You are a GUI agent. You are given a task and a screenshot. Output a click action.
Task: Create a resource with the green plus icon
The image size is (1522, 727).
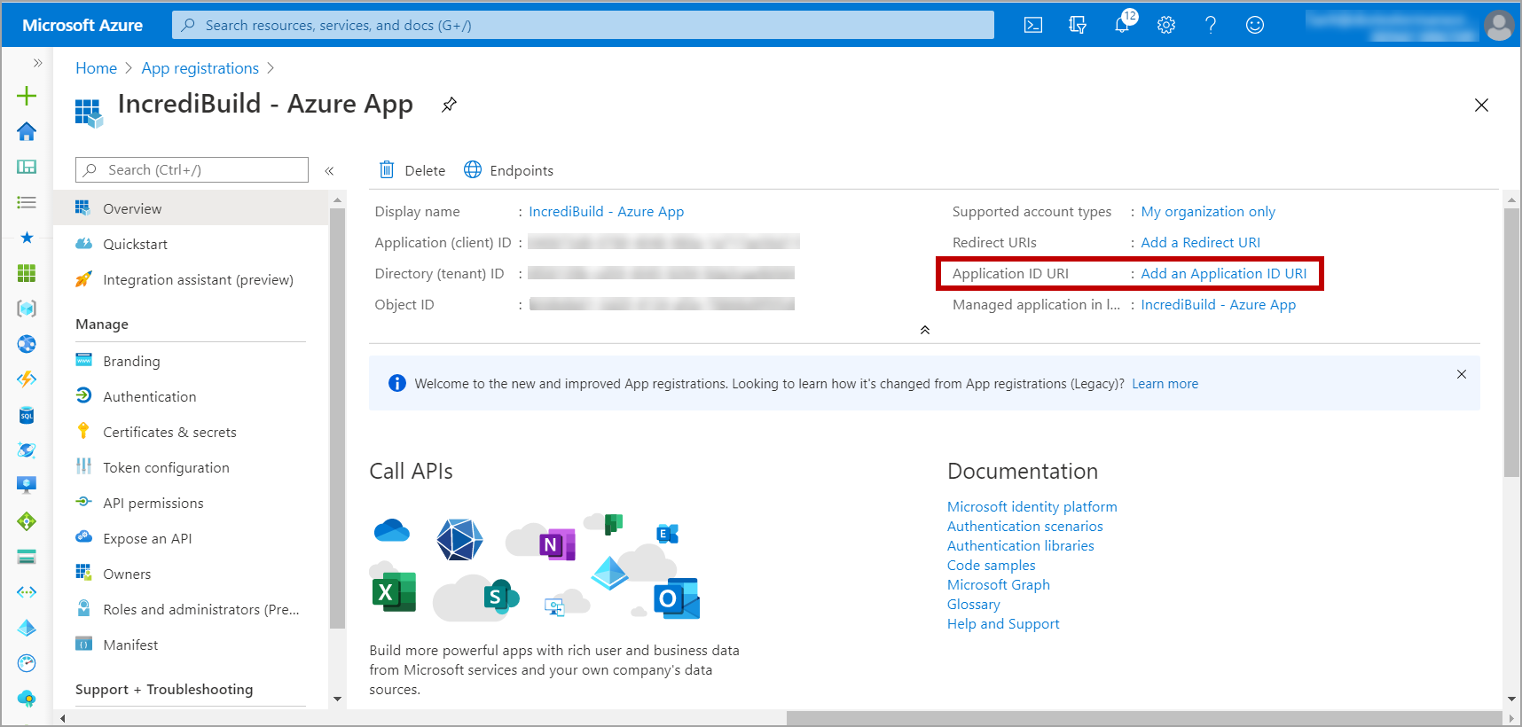coord(27,96)
